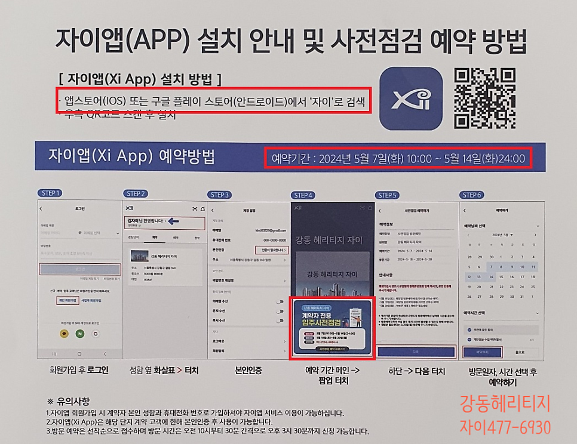Select date 14 in the May calendar

point(491,277)
